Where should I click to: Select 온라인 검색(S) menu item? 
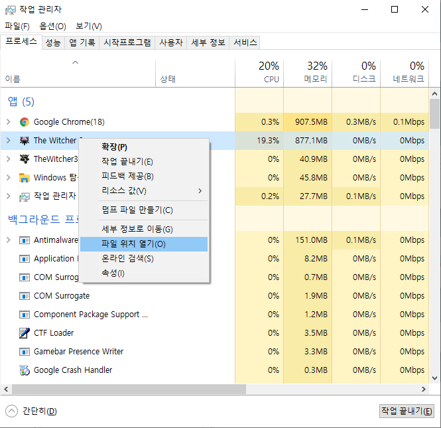144,259
